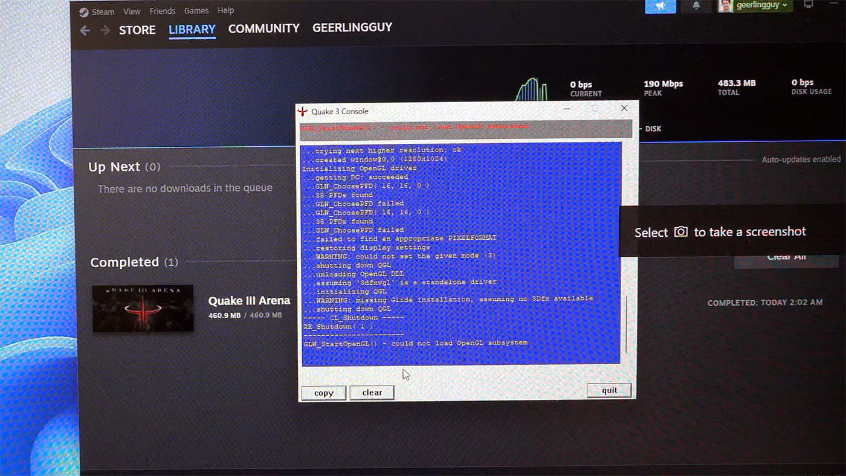Switch to the STORE tab
Viewport: 846px width, 476px height.
point(137,30)
